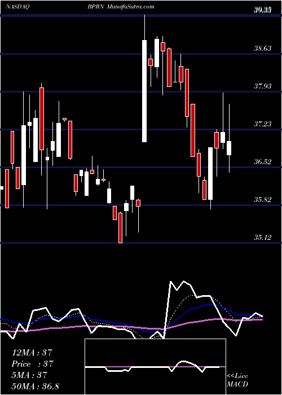Click the MACD inset chart panel
The image size is (282, 395).
pos(155,367)
